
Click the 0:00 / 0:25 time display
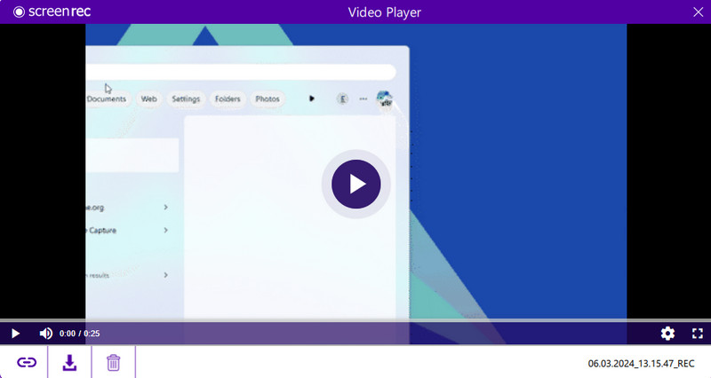click(x=79, y=334)
